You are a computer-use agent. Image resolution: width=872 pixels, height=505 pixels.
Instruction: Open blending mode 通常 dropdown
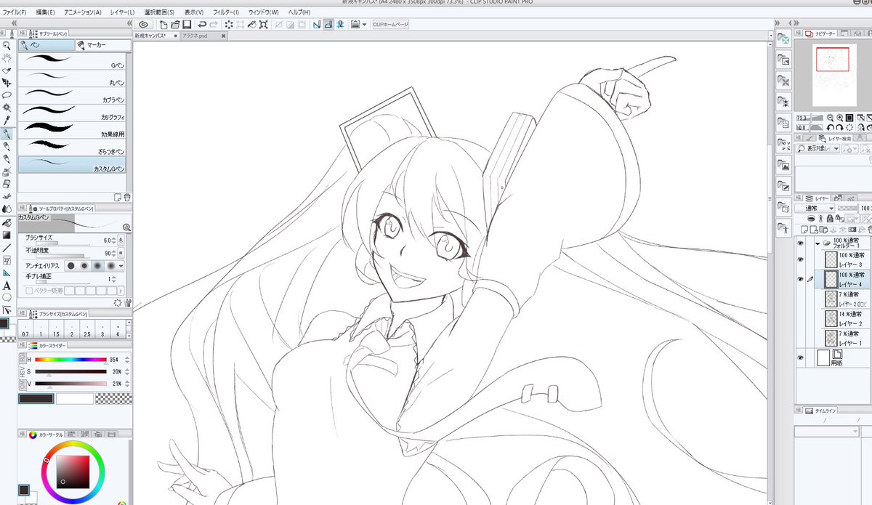pos(815,208)
